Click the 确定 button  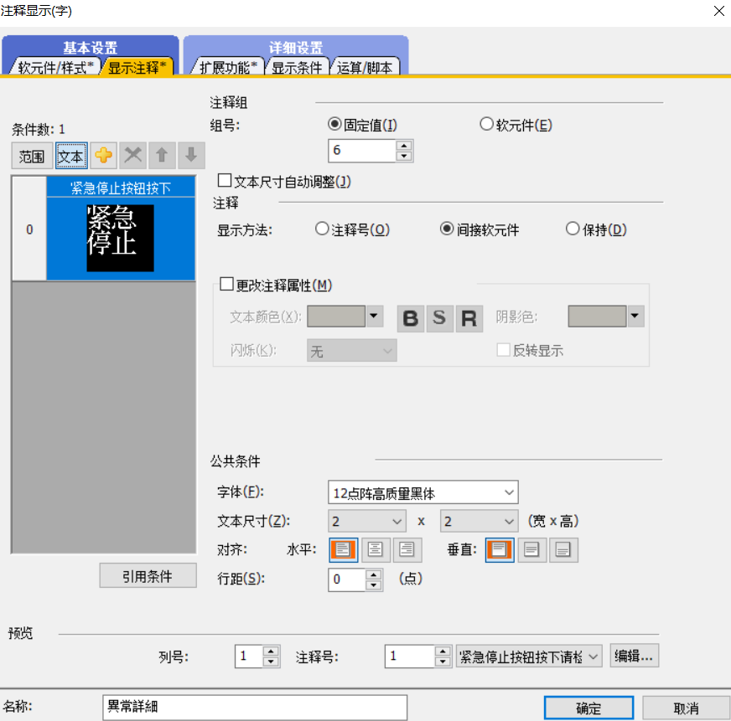point(588,708)
